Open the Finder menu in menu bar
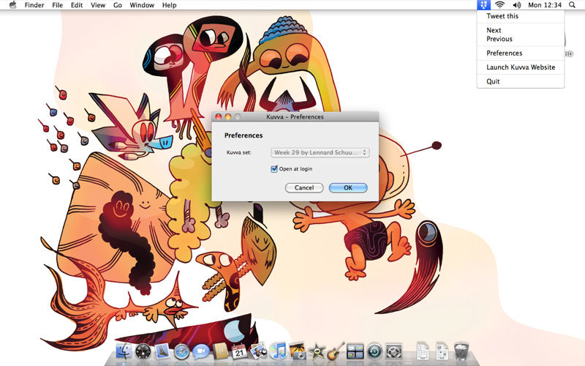The image size is (585, 366). (x=34, y=5)
